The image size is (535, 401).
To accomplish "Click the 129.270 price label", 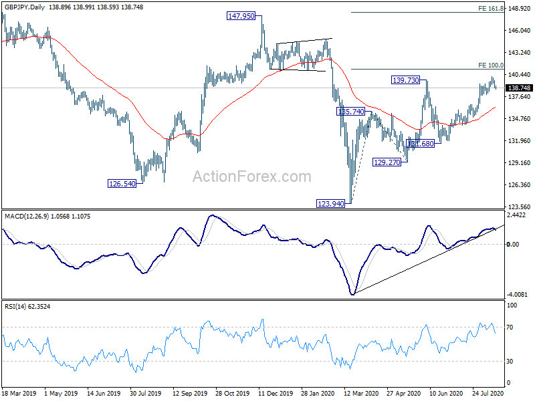I will click(387, 162).
